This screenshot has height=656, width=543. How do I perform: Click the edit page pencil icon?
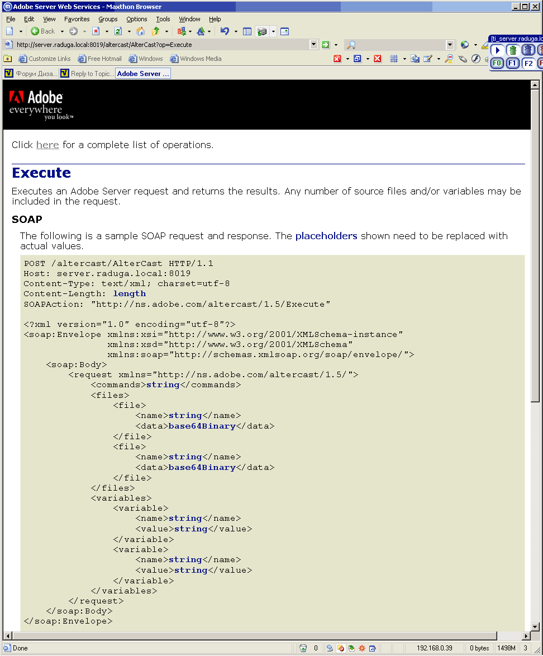427,59
